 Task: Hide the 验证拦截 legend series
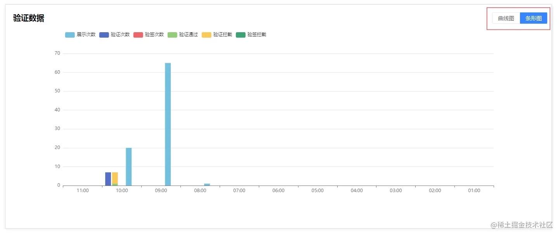217,35
